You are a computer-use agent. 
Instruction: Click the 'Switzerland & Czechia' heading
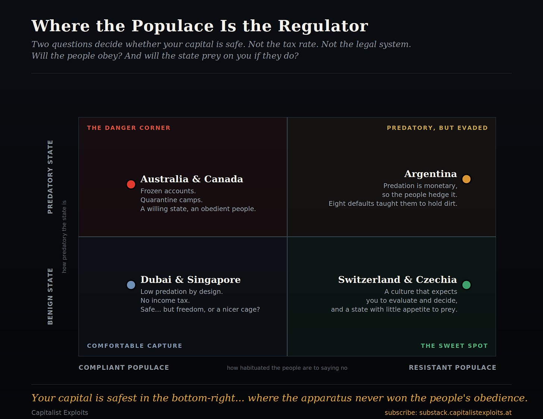tap(398, 280)
